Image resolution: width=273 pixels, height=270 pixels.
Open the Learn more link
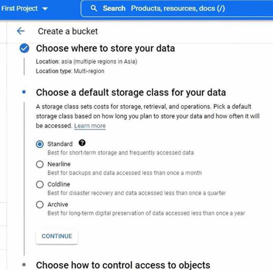[90, 126]
